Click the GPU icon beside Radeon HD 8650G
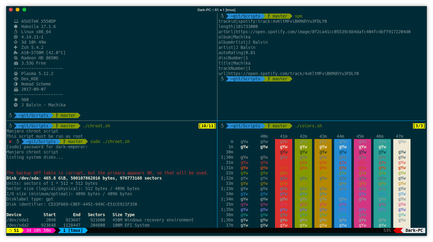This screenshot has height=242, width=433. point(16,58)
